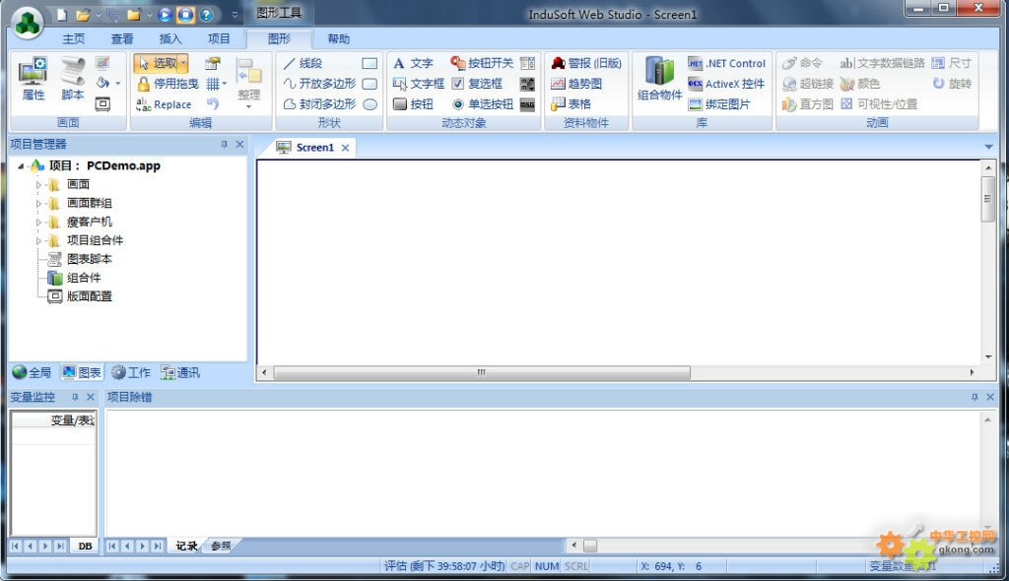Open the 脚本 (Script) tool
The image size is (1009, 581).
point(73,79)
